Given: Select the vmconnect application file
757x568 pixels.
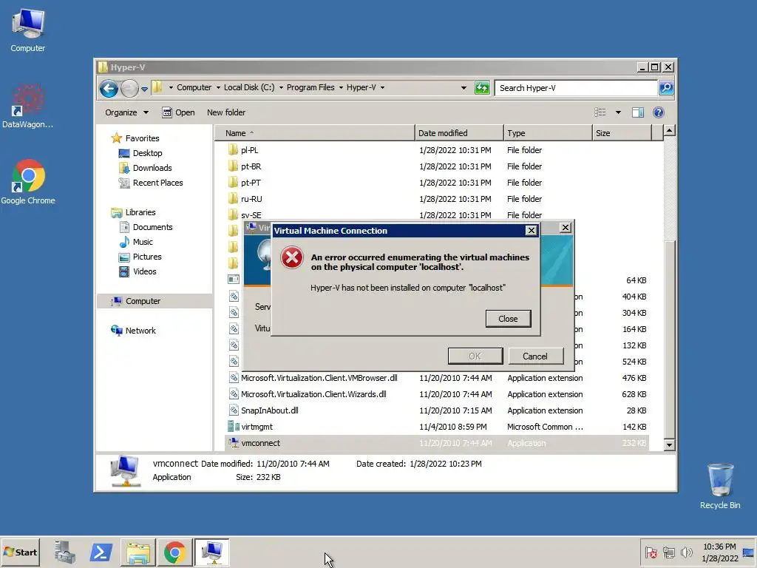Looking at the screenshot, I should [437, 444].
